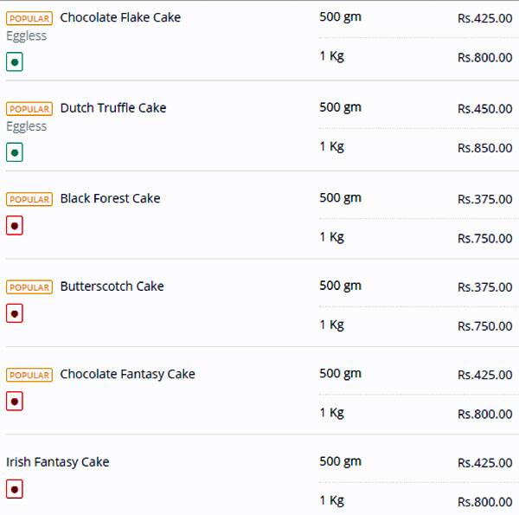The image size is (519, 515).
Task: Open the Irish Fantasy Cake item
Action: coord(58,462)
